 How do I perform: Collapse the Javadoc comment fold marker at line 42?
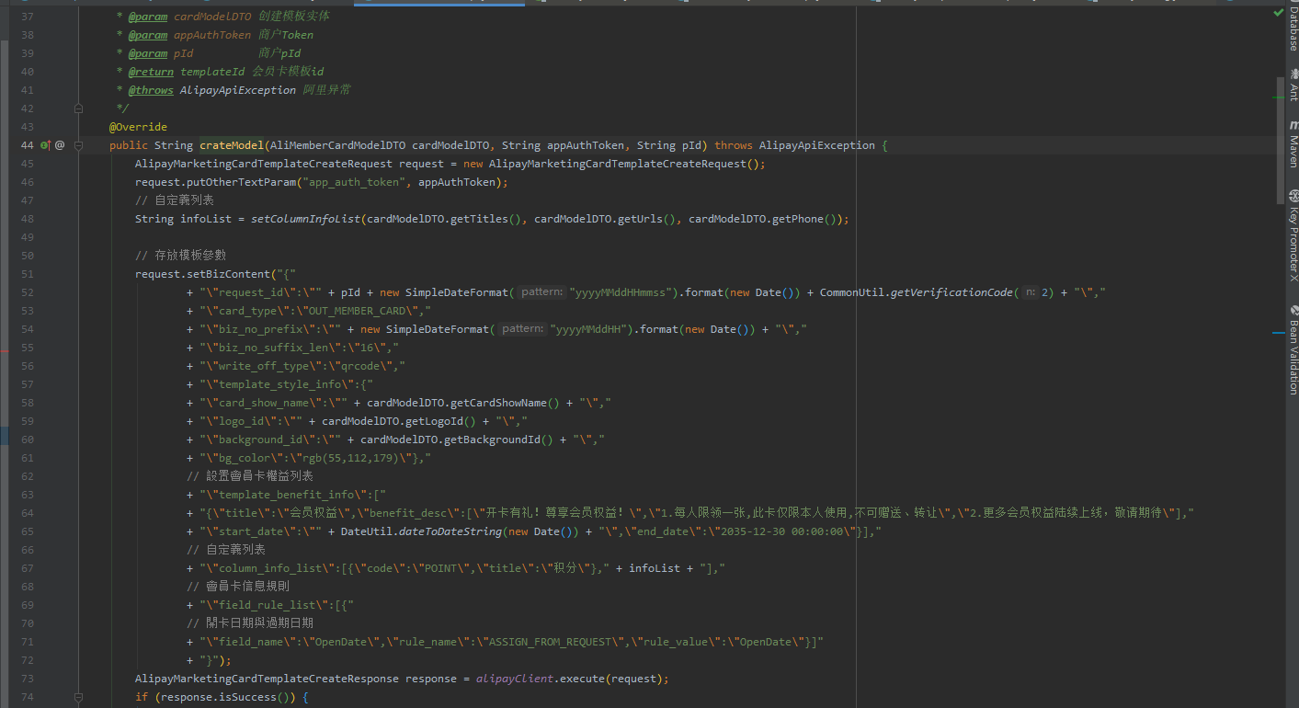[79, 108]
